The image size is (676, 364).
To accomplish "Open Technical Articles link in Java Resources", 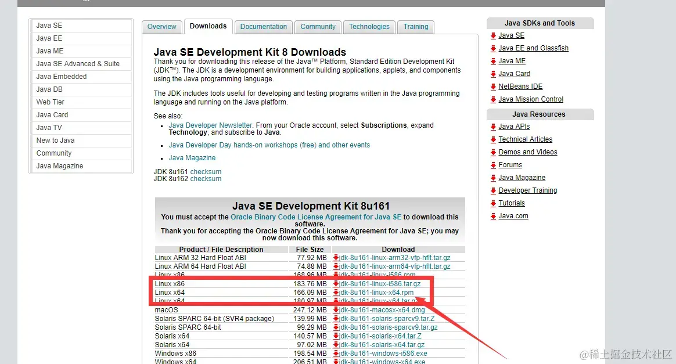I will (x=525, y=139).
